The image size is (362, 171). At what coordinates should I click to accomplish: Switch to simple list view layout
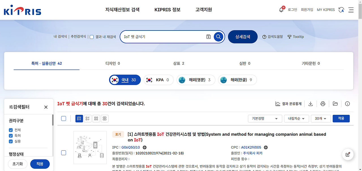click(x=87, y=119)
